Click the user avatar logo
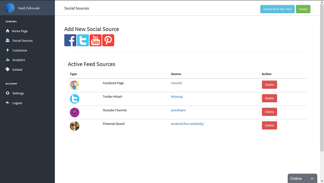 coord(10,8)
